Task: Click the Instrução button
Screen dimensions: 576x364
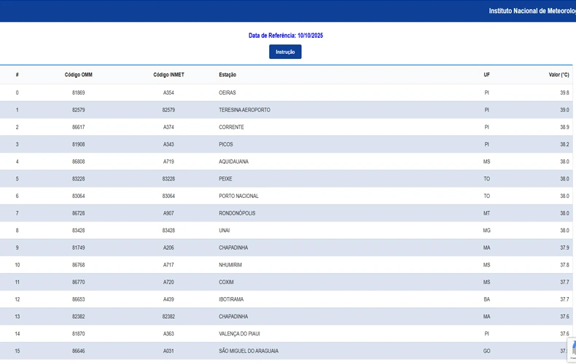Action: (285, 52)
